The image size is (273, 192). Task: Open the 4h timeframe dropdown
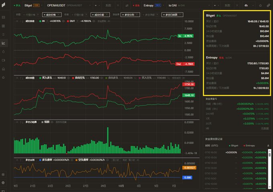tap(249, 6)
